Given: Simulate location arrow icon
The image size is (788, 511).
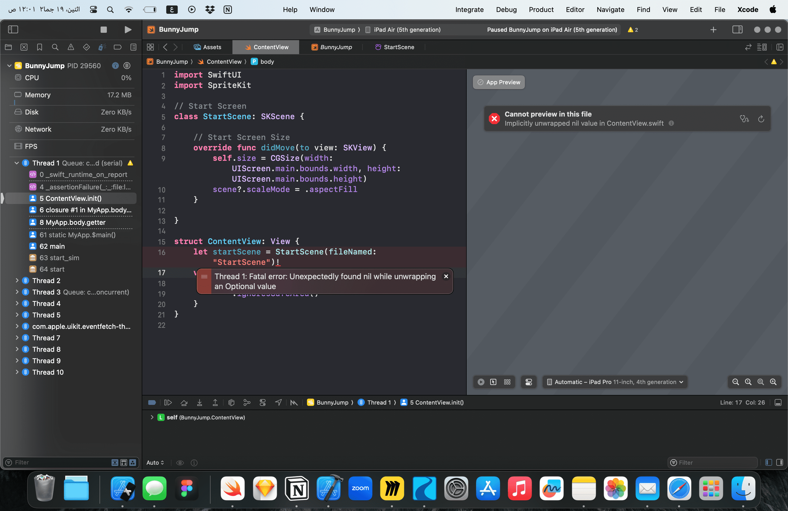Looking at the screenshot, I should click(279, 402).
